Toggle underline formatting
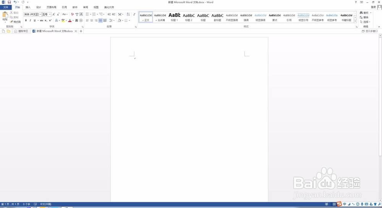This screenshot has width=382, height=208. tap(35, 21)
